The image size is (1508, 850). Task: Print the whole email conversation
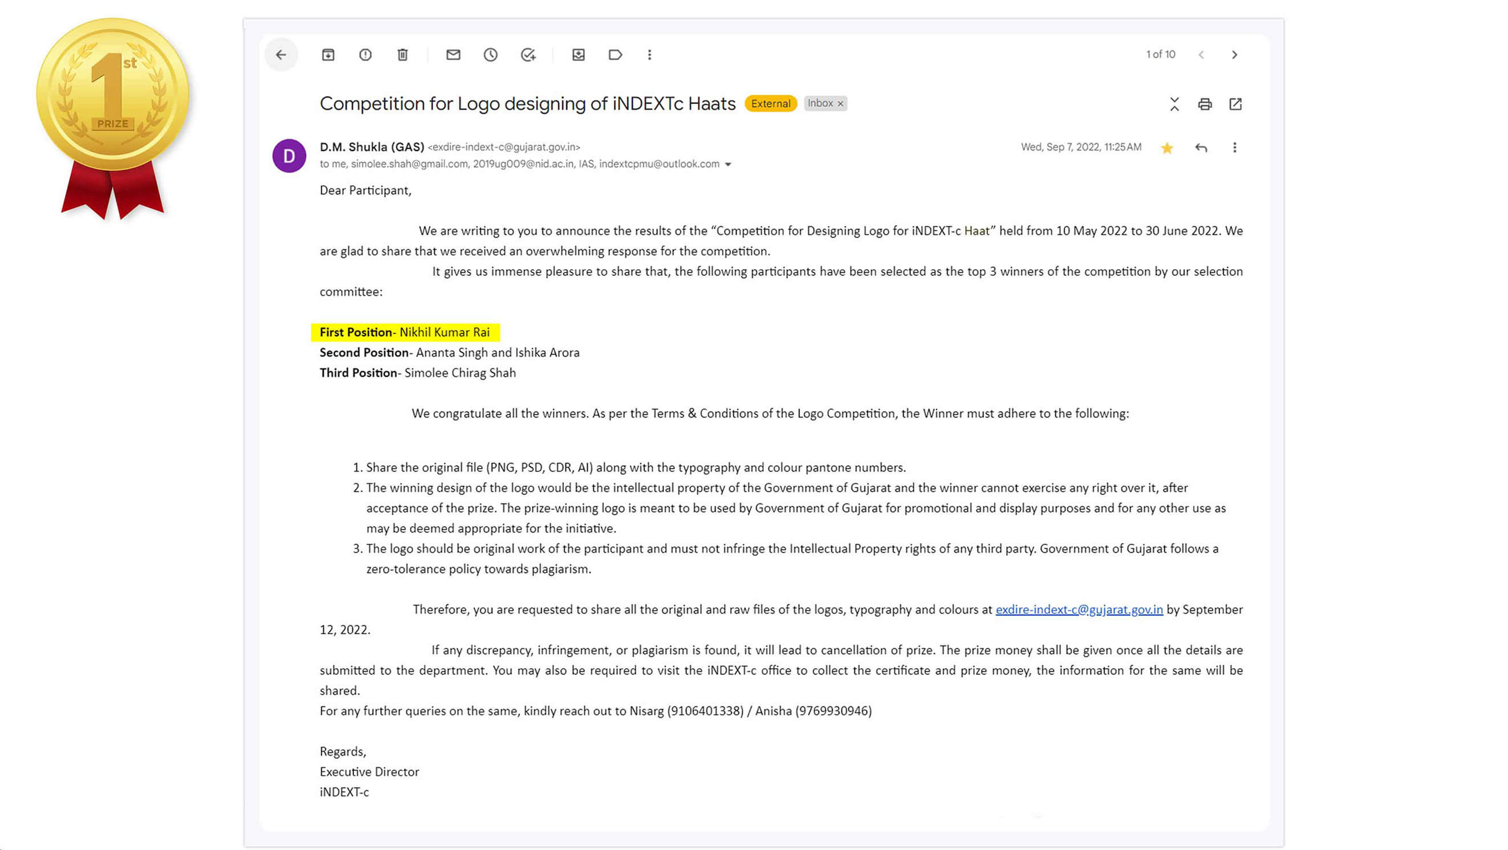click(x=1205, y=104)
